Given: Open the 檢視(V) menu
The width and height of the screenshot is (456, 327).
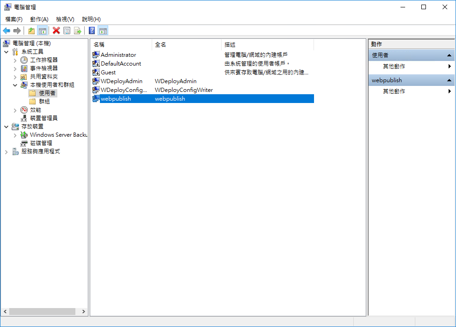Looking at the screenshot, I should point(65,19).
